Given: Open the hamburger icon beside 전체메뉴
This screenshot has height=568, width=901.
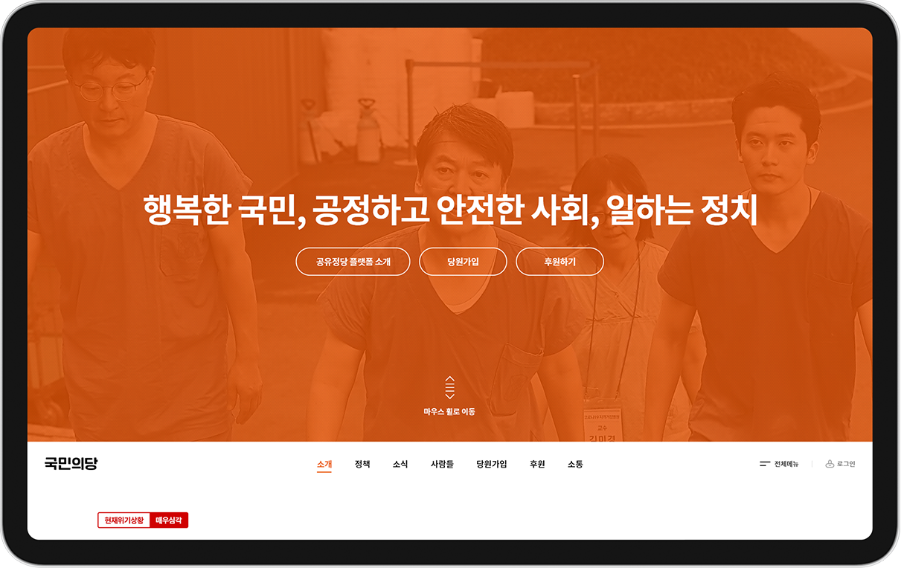Looking at the screenshot, I should (764, 464).
